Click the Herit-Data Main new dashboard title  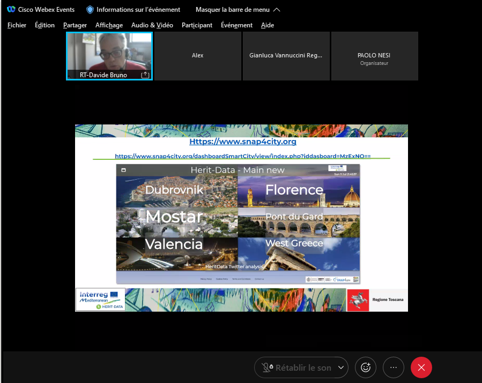click(x=238, y=170)
